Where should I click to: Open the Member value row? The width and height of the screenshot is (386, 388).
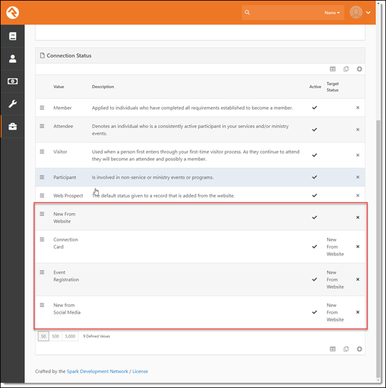point(200,107)
